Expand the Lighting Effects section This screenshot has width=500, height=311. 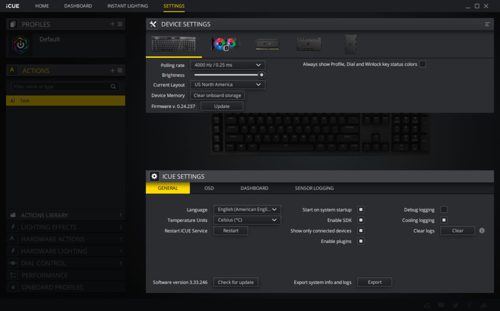point(65,227)
